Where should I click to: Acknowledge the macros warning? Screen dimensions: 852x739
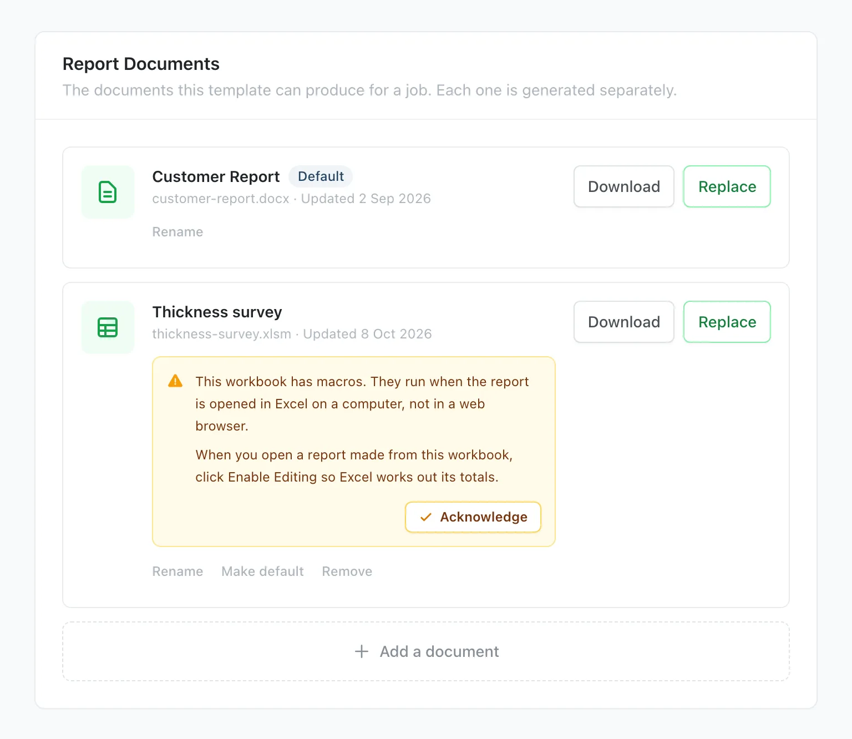pos(473,517)
